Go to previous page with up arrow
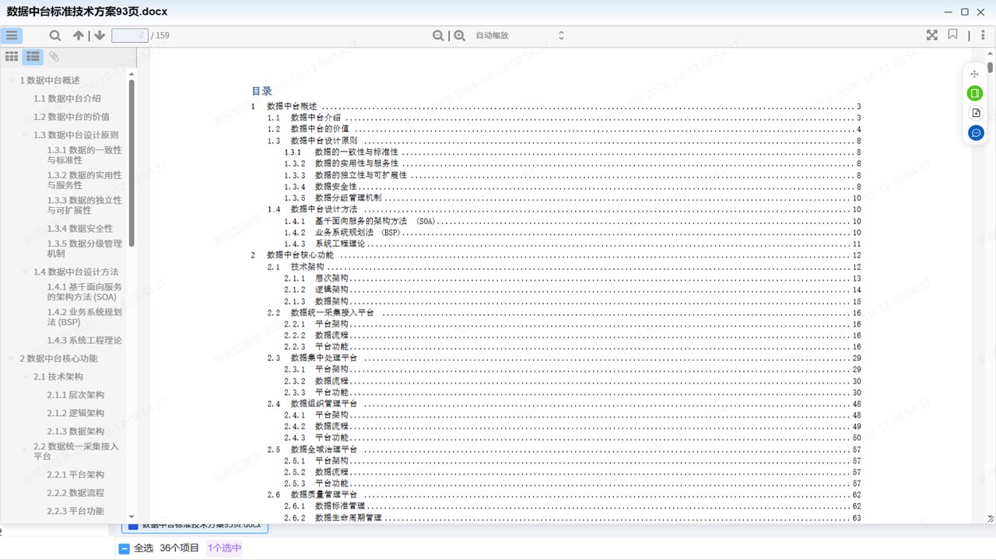This screenshot has width=996, height=560. 79,35
